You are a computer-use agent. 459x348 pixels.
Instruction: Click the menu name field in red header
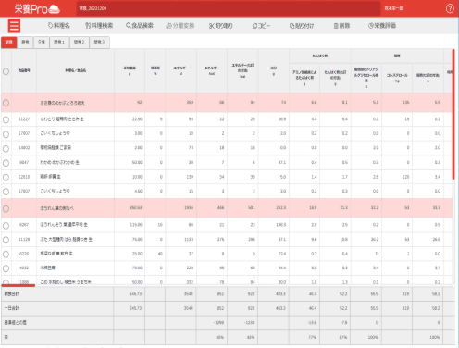click(229, 8)
